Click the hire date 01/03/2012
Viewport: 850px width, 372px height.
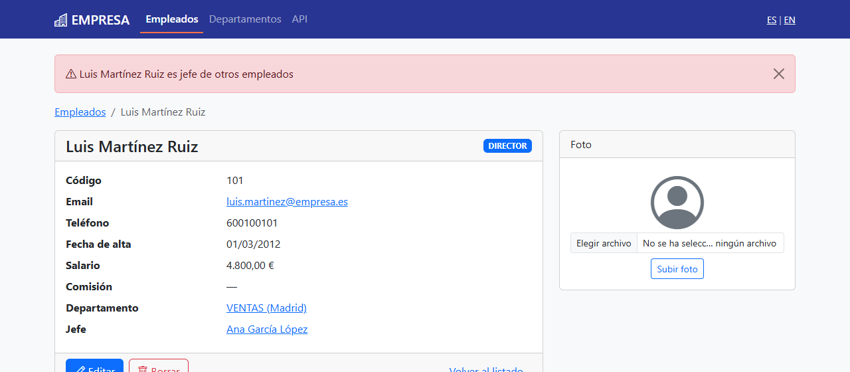tap(254, 244)
